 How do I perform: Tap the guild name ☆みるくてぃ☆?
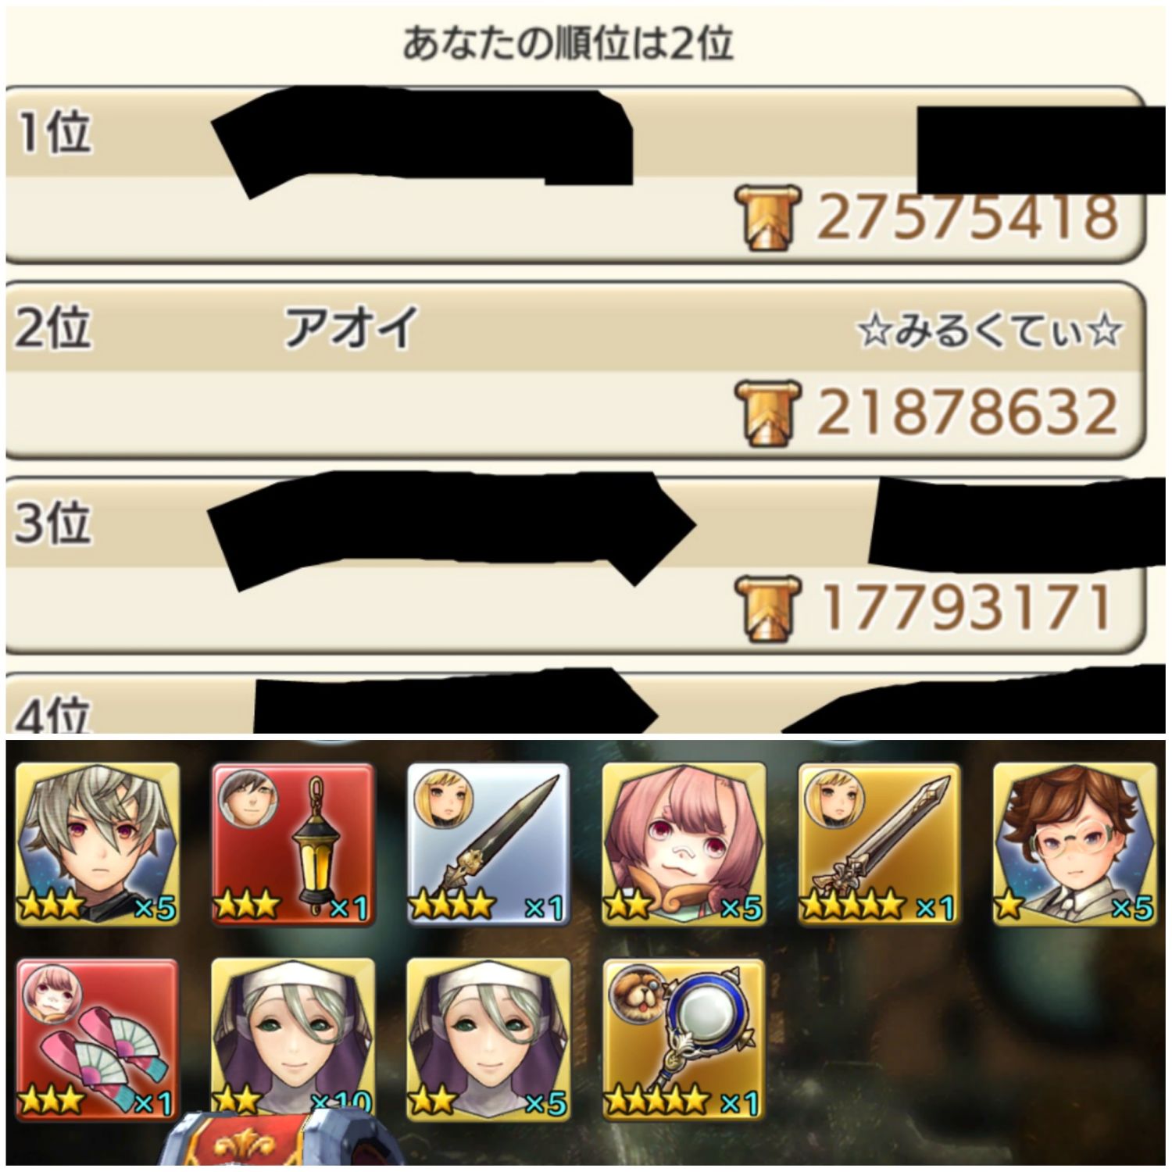(990, 331)
